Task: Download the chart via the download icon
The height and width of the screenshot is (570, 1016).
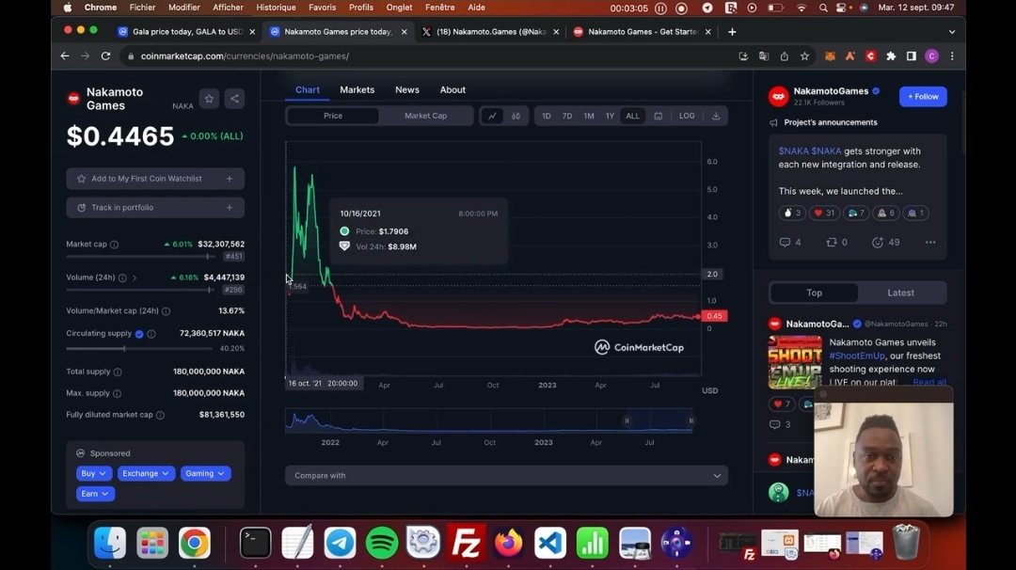Action: click(715, 115)
